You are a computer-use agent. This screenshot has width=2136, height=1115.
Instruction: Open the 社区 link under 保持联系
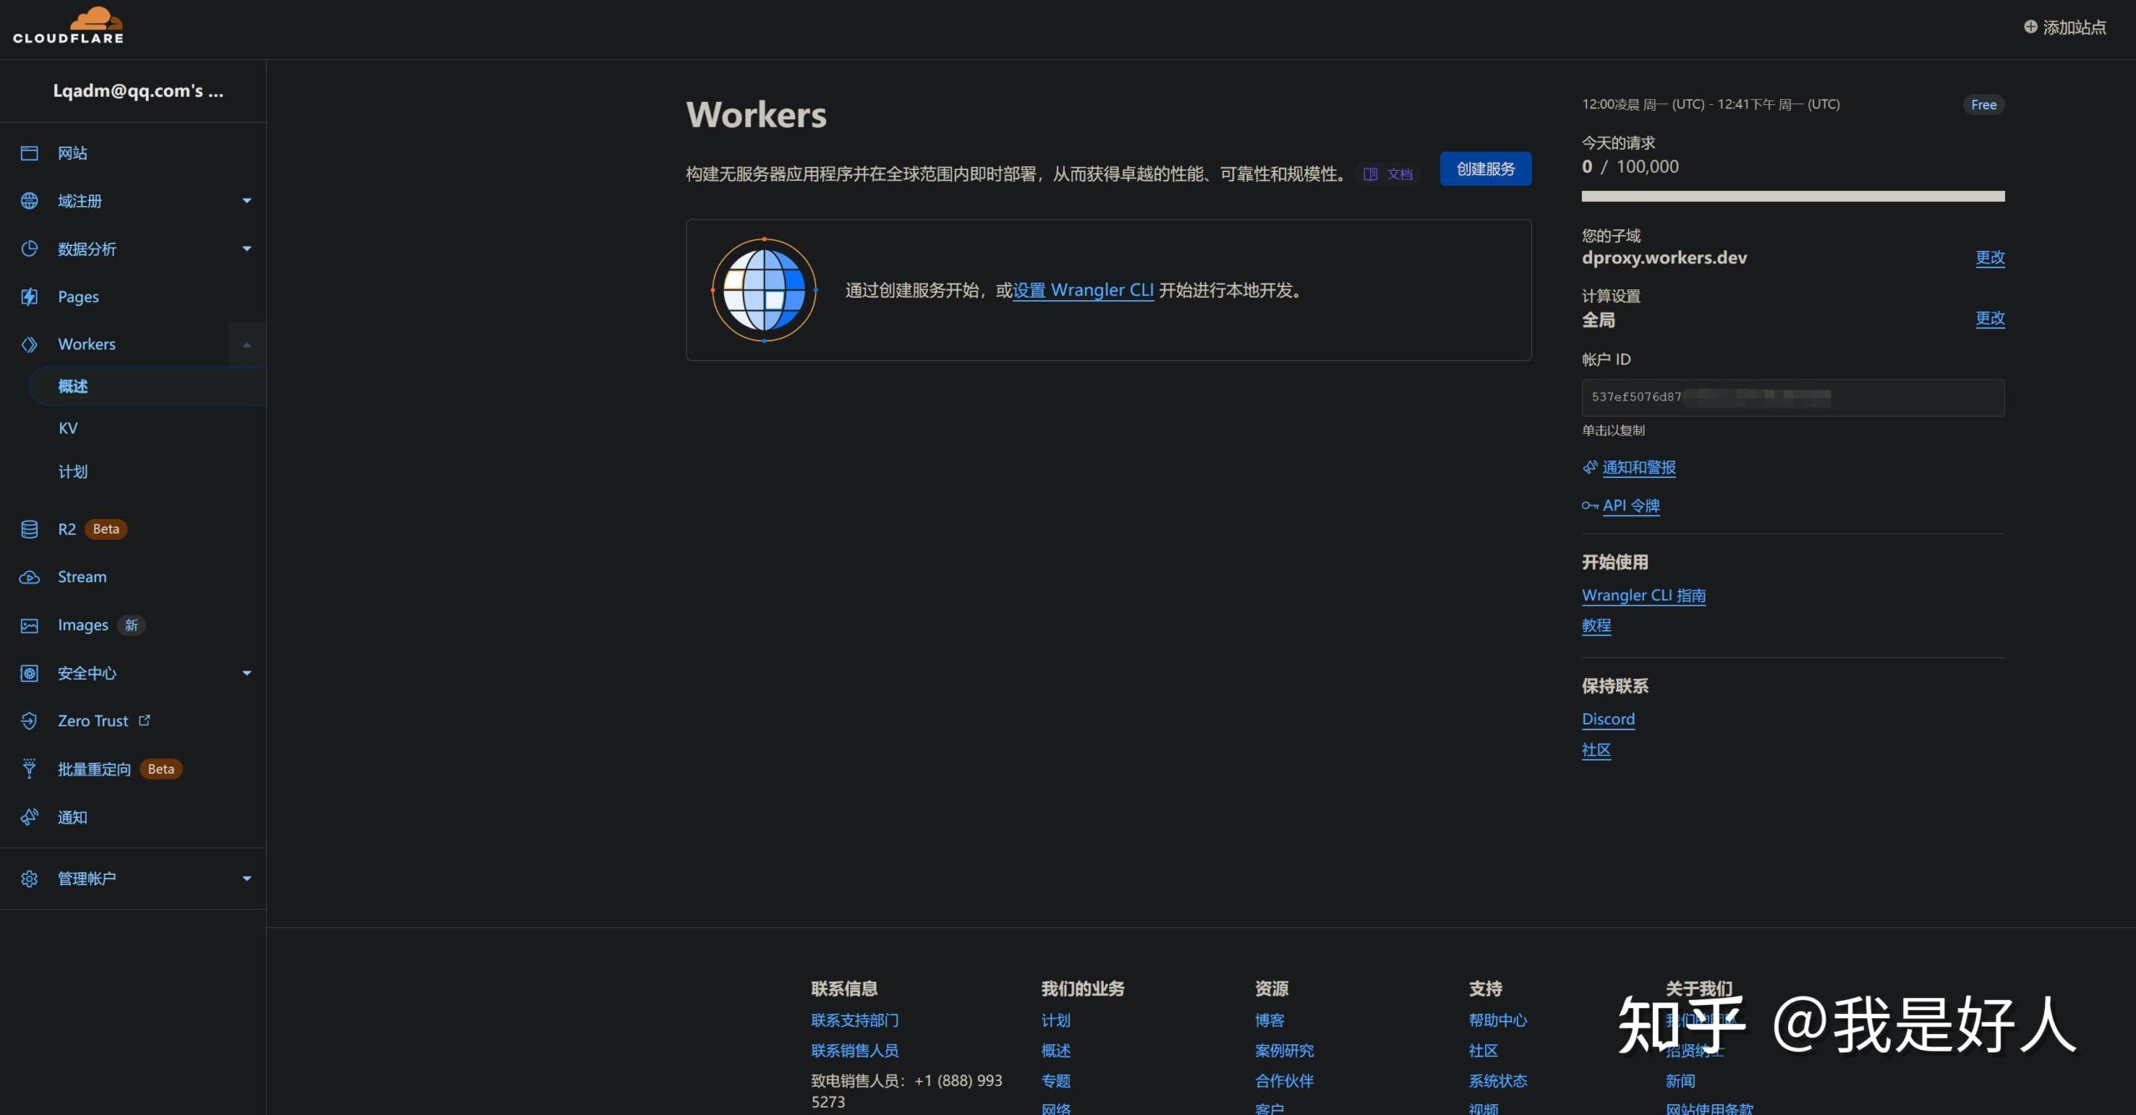click(1596, 751)
